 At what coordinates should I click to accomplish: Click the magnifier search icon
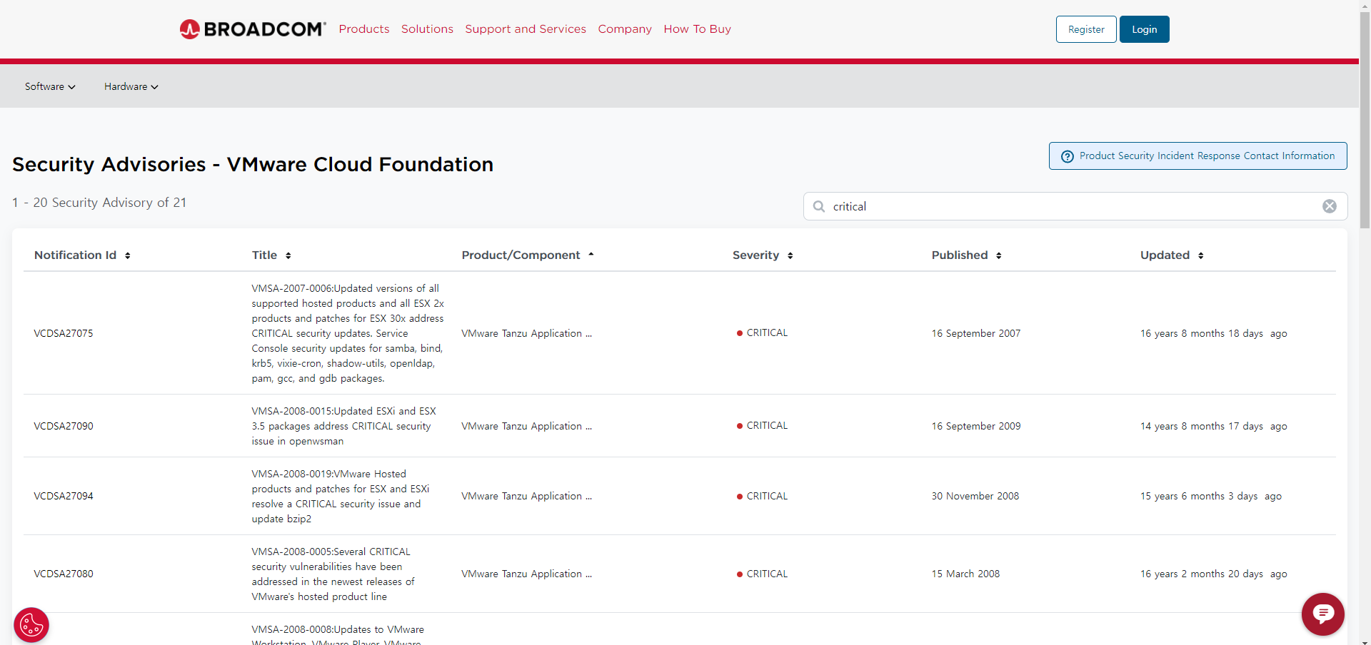(819, 206)
